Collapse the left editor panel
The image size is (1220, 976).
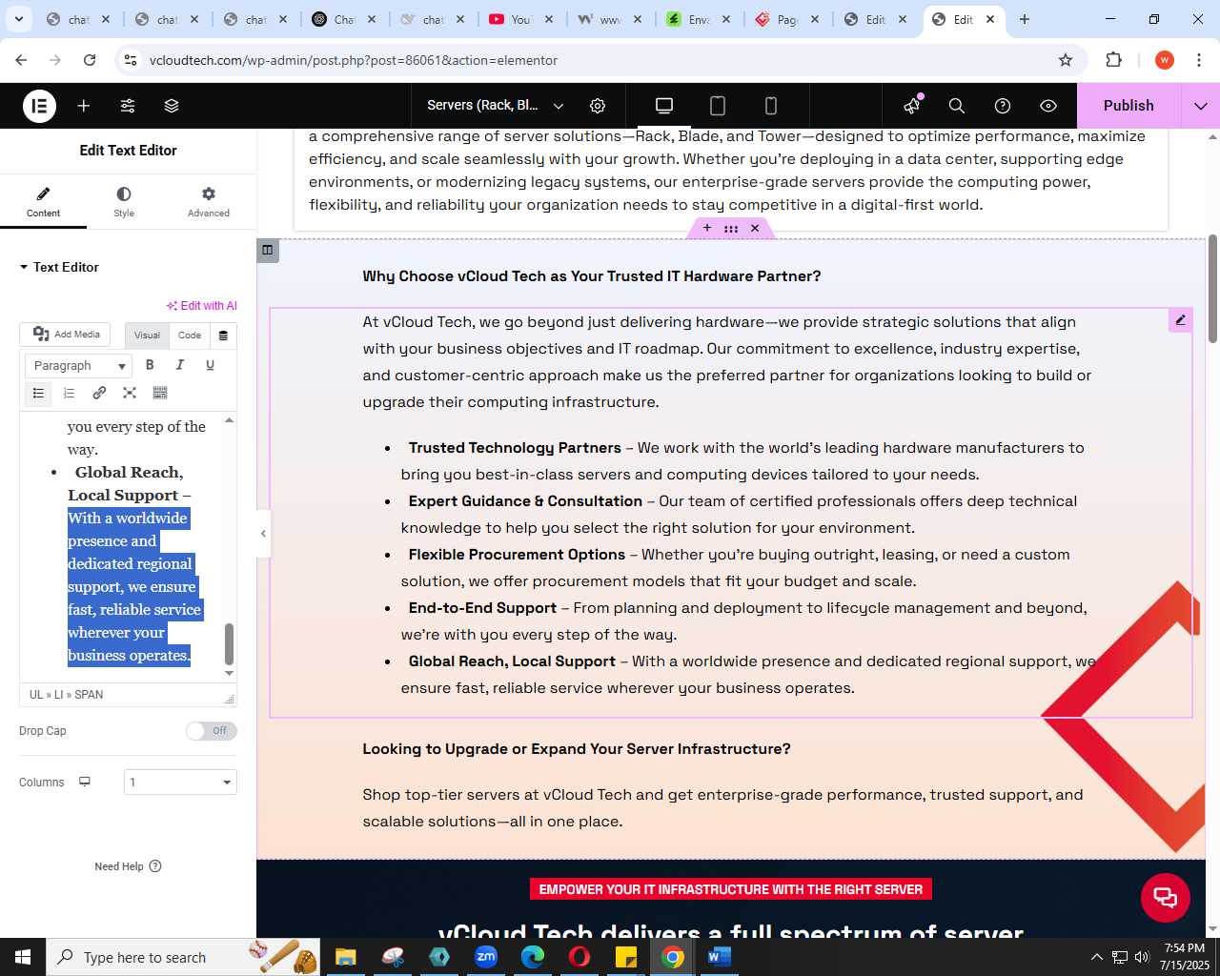click(263, 534)
